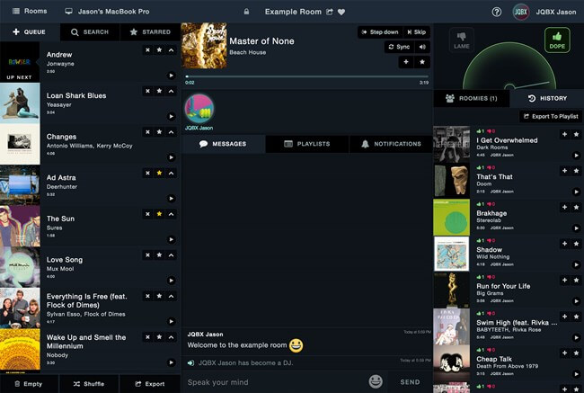The image size is (584, 393).
Task: Shuffle the queue
Action: [x=89, y=384]
